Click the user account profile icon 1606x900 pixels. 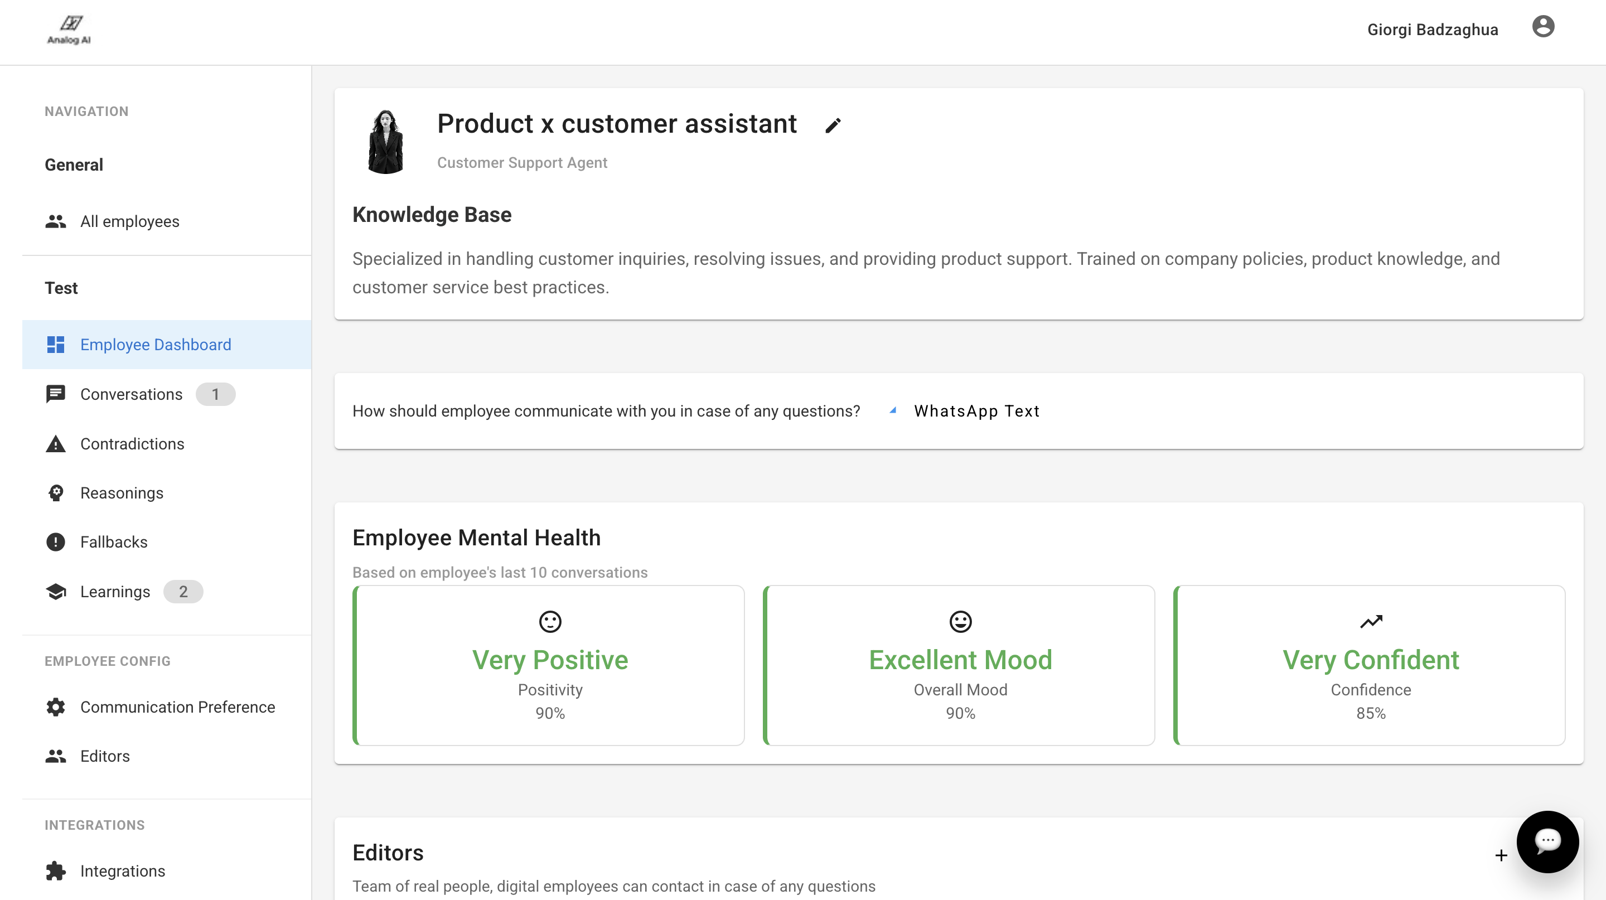[1544, 26]
